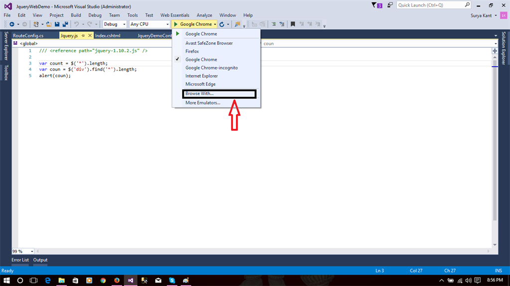Open the zoom level 99 % dropdown
This screenshot has height=286, width=510.
coord(23,251)
